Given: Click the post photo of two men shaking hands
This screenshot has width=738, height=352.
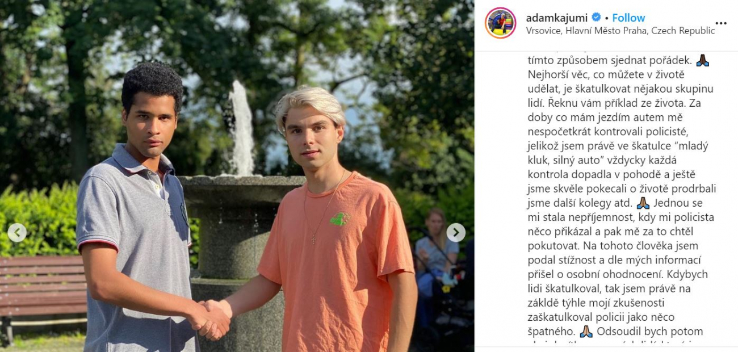Looking at the screenshot, I should pos(237,176).
